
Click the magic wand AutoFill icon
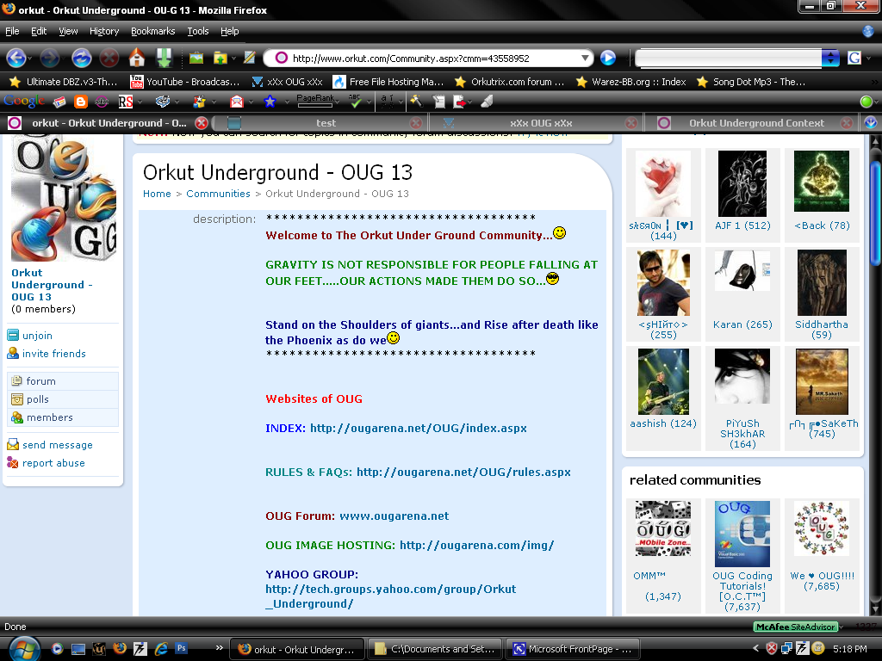click(x=416, y=102)
